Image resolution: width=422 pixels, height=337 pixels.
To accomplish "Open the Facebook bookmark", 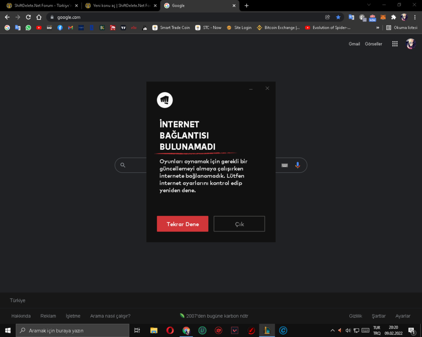I will pyautogui.click(x=60, y=28).
